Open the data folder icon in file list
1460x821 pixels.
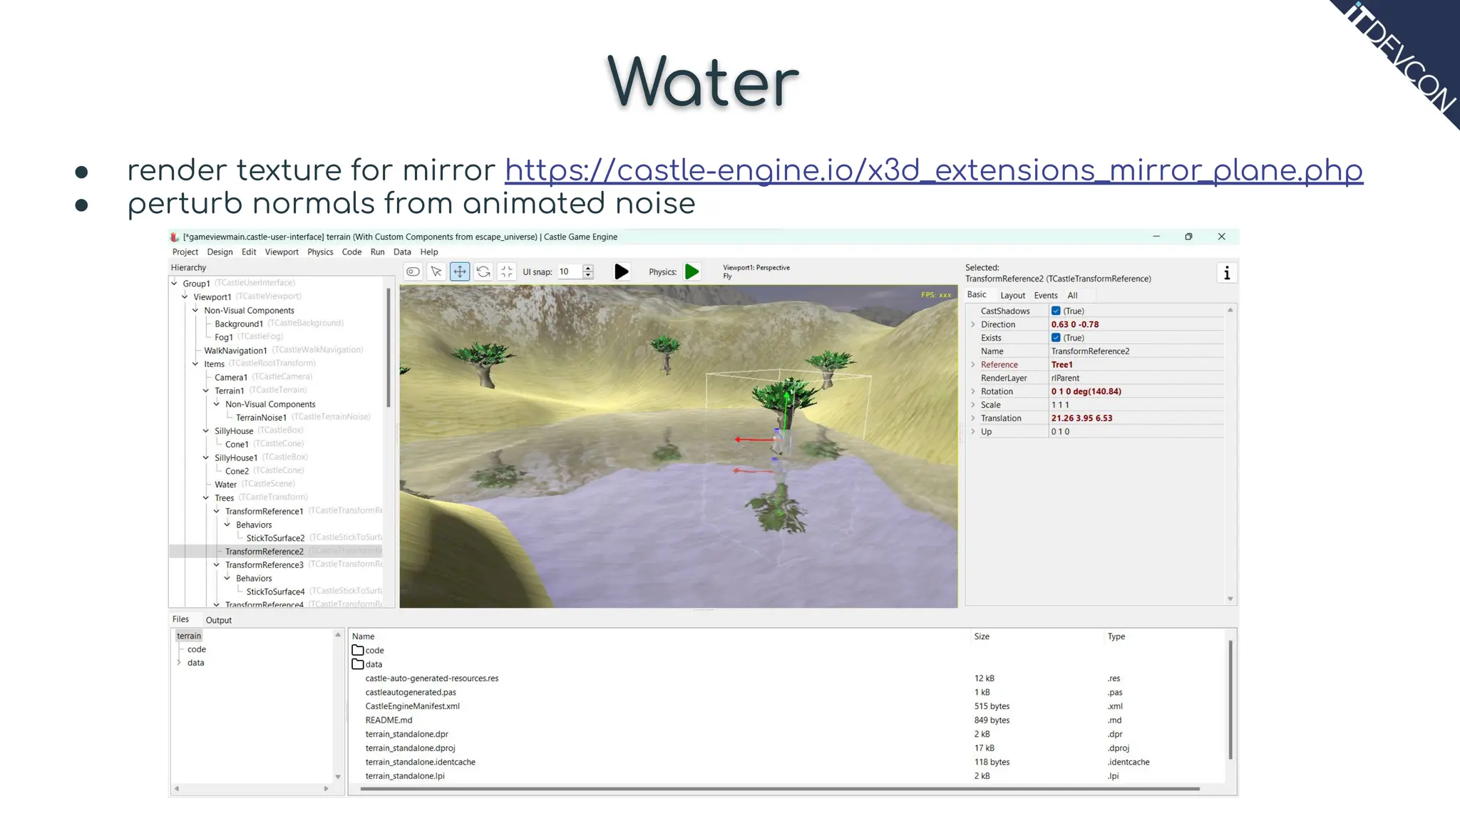pos(358,664)
